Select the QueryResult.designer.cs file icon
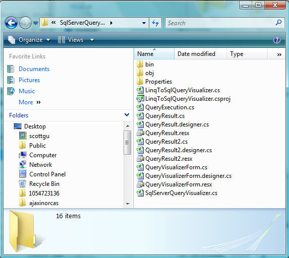The width and height of the screenshot is (289, 258). point(140,124)
